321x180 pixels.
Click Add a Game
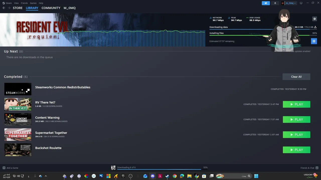click(x=10, y=168)
